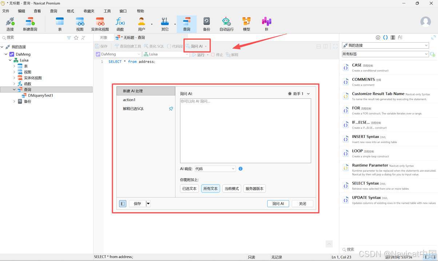
Task: Open the 实体化视图 toolbar icon
Action: [100, 24]
